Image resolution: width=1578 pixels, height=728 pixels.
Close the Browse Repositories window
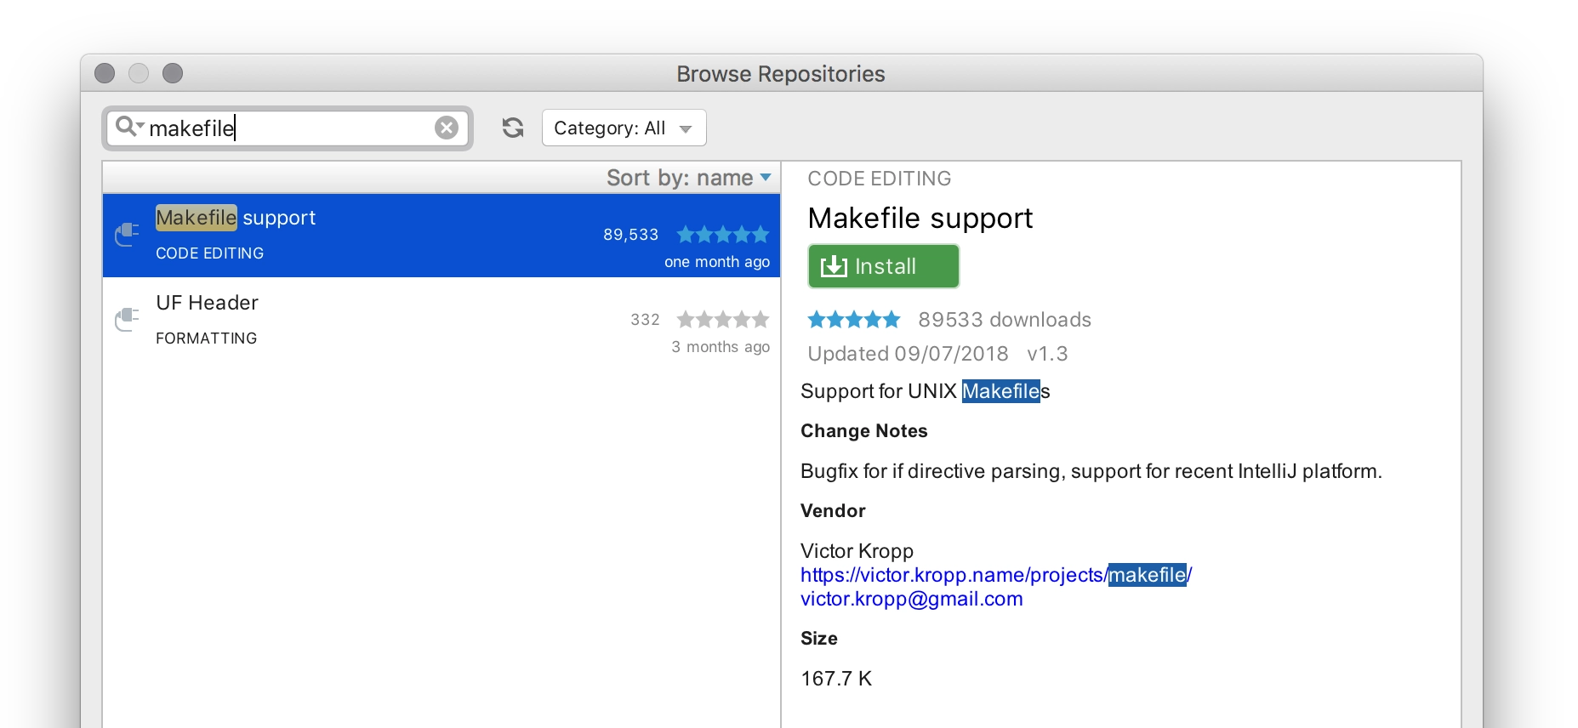[105, 73]
